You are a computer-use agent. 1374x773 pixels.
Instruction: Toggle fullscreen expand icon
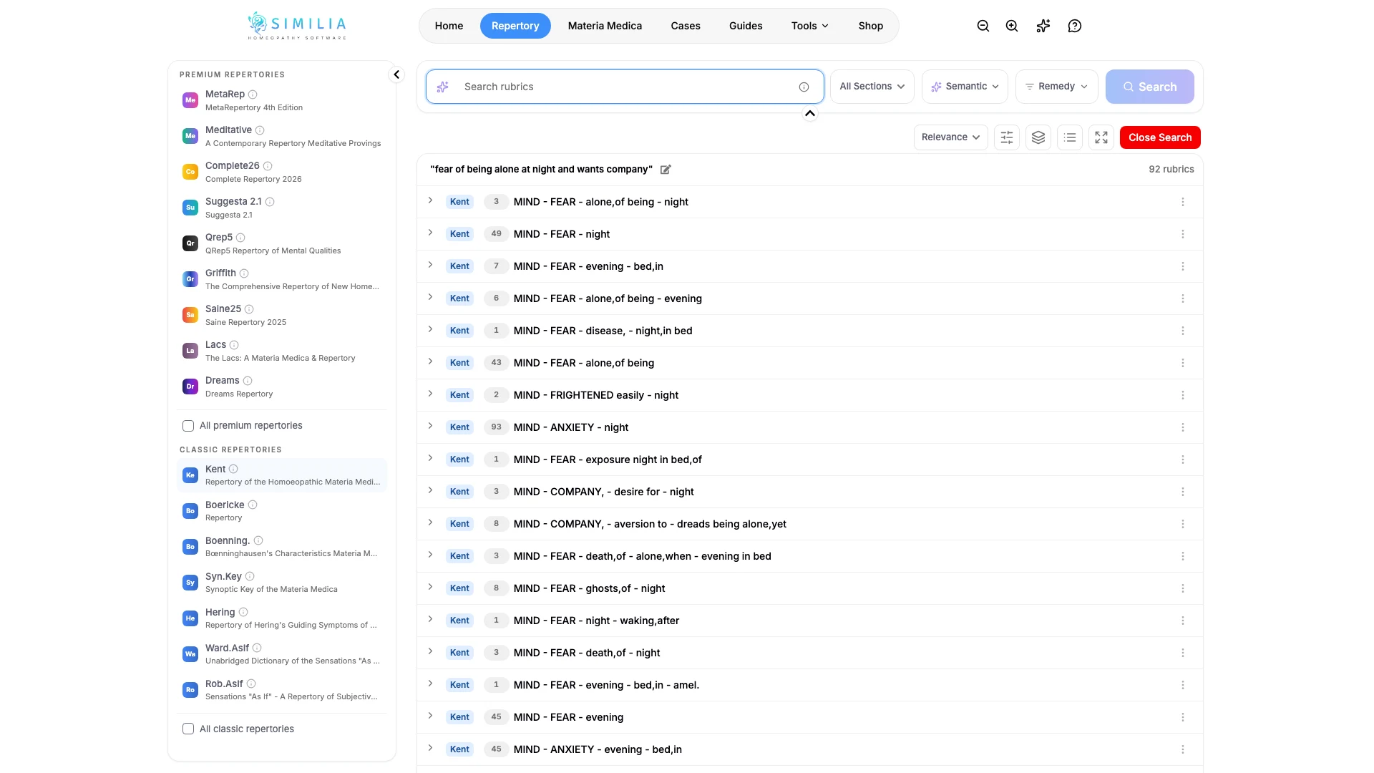coord(1101,137)
